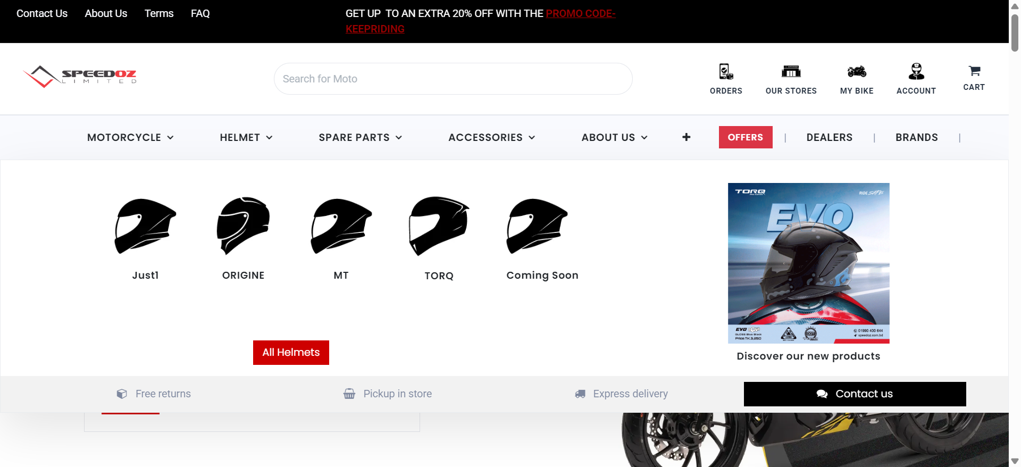Open the Brands menu item
Image resolution: width=1021 pixels, height=467 pixels.
pos(916,137)
